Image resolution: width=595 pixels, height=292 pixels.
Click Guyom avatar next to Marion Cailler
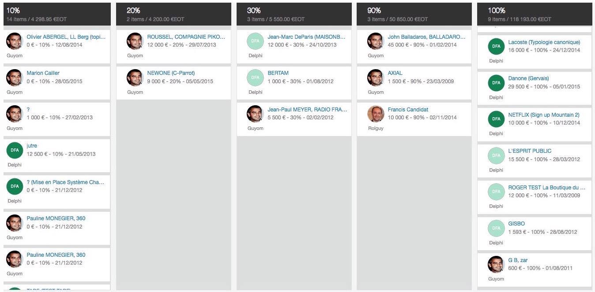(x=15, y=78)
